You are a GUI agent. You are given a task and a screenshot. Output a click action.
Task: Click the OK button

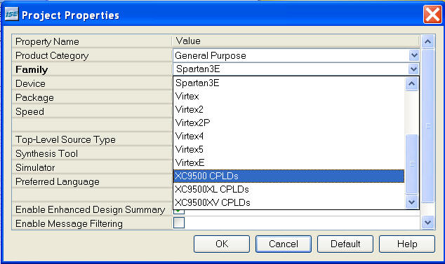(x=222, y=244)
